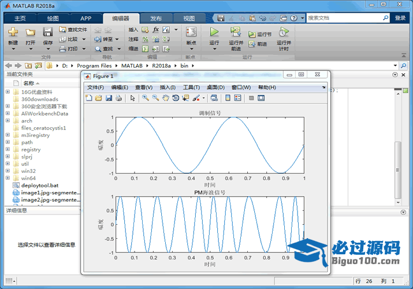
Task: Open Figure Tools (工具) menu
Action: [x=191, y=87]
